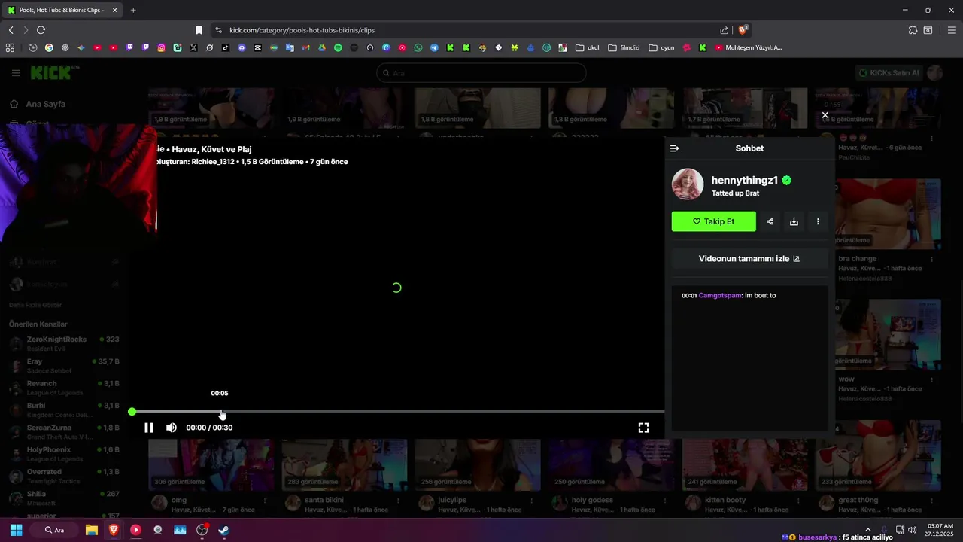The image size is (963, 542).
Task: Open a new browser tab
Action: 133,10
